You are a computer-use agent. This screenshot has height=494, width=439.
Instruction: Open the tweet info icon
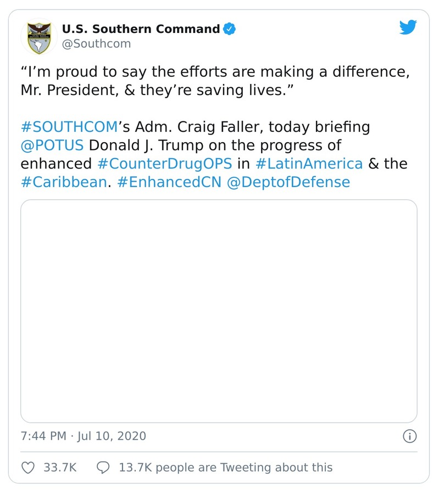point(409,436)
